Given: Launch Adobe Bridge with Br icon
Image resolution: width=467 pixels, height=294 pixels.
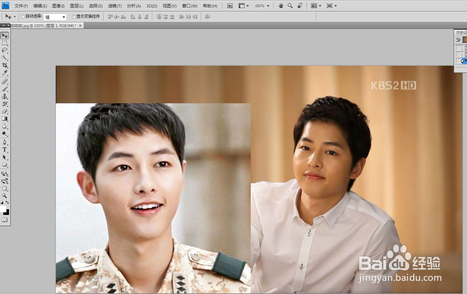Looking at the screenshot, I should coord(230,6).
